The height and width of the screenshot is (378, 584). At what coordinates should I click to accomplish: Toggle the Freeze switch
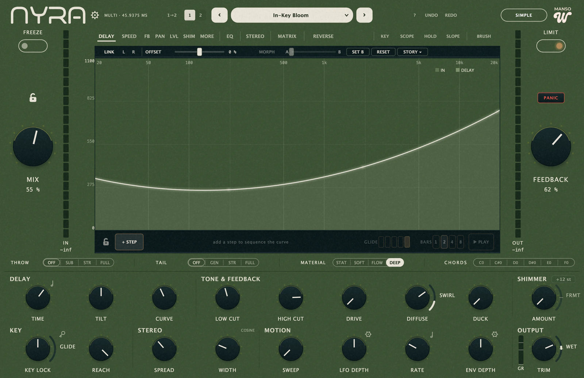tap(33, 46)
